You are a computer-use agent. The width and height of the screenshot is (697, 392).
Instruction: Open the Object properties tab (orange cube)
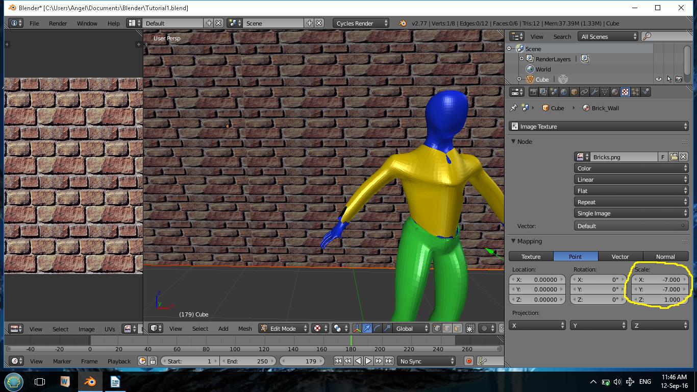pos(574,92)
